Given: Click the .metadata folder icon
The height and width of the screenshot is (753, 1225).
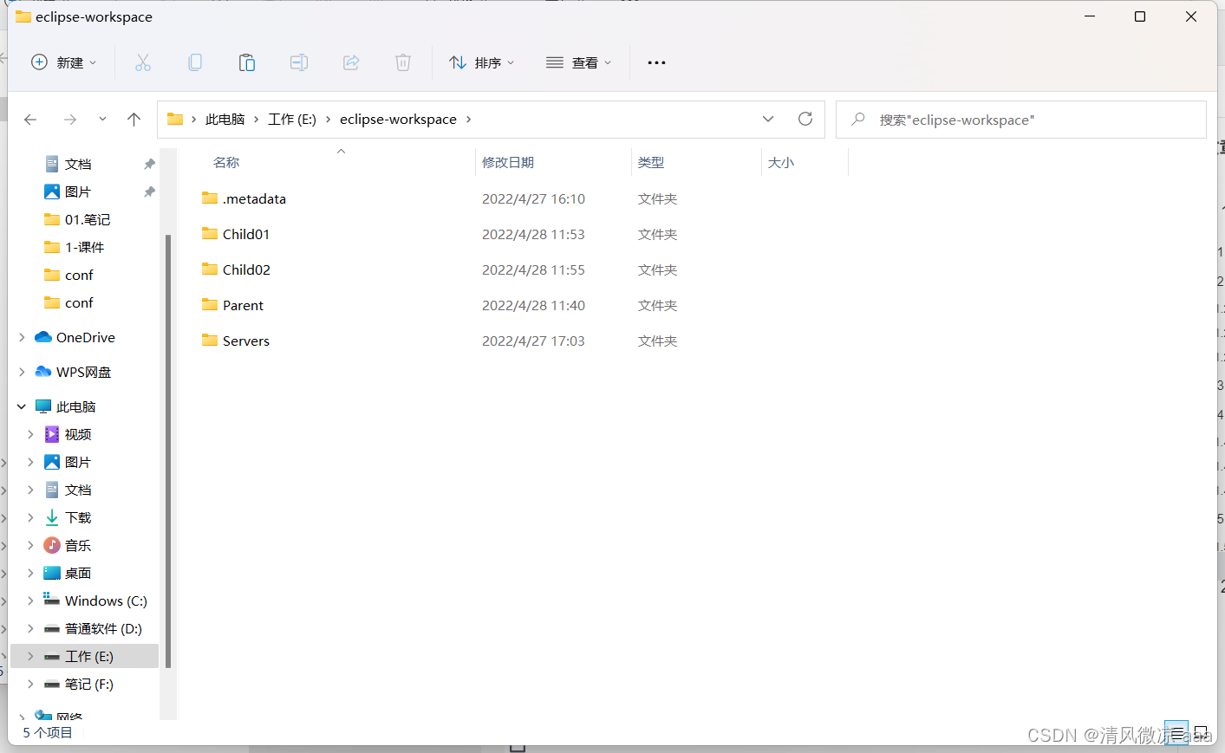Looking at the screenshot, I should 210,198.
